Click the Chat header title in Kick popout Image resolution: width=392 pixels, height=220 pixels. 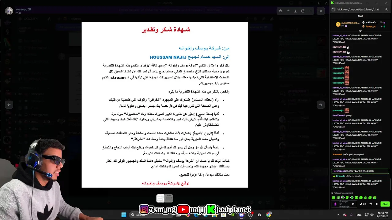pos(360,16)
